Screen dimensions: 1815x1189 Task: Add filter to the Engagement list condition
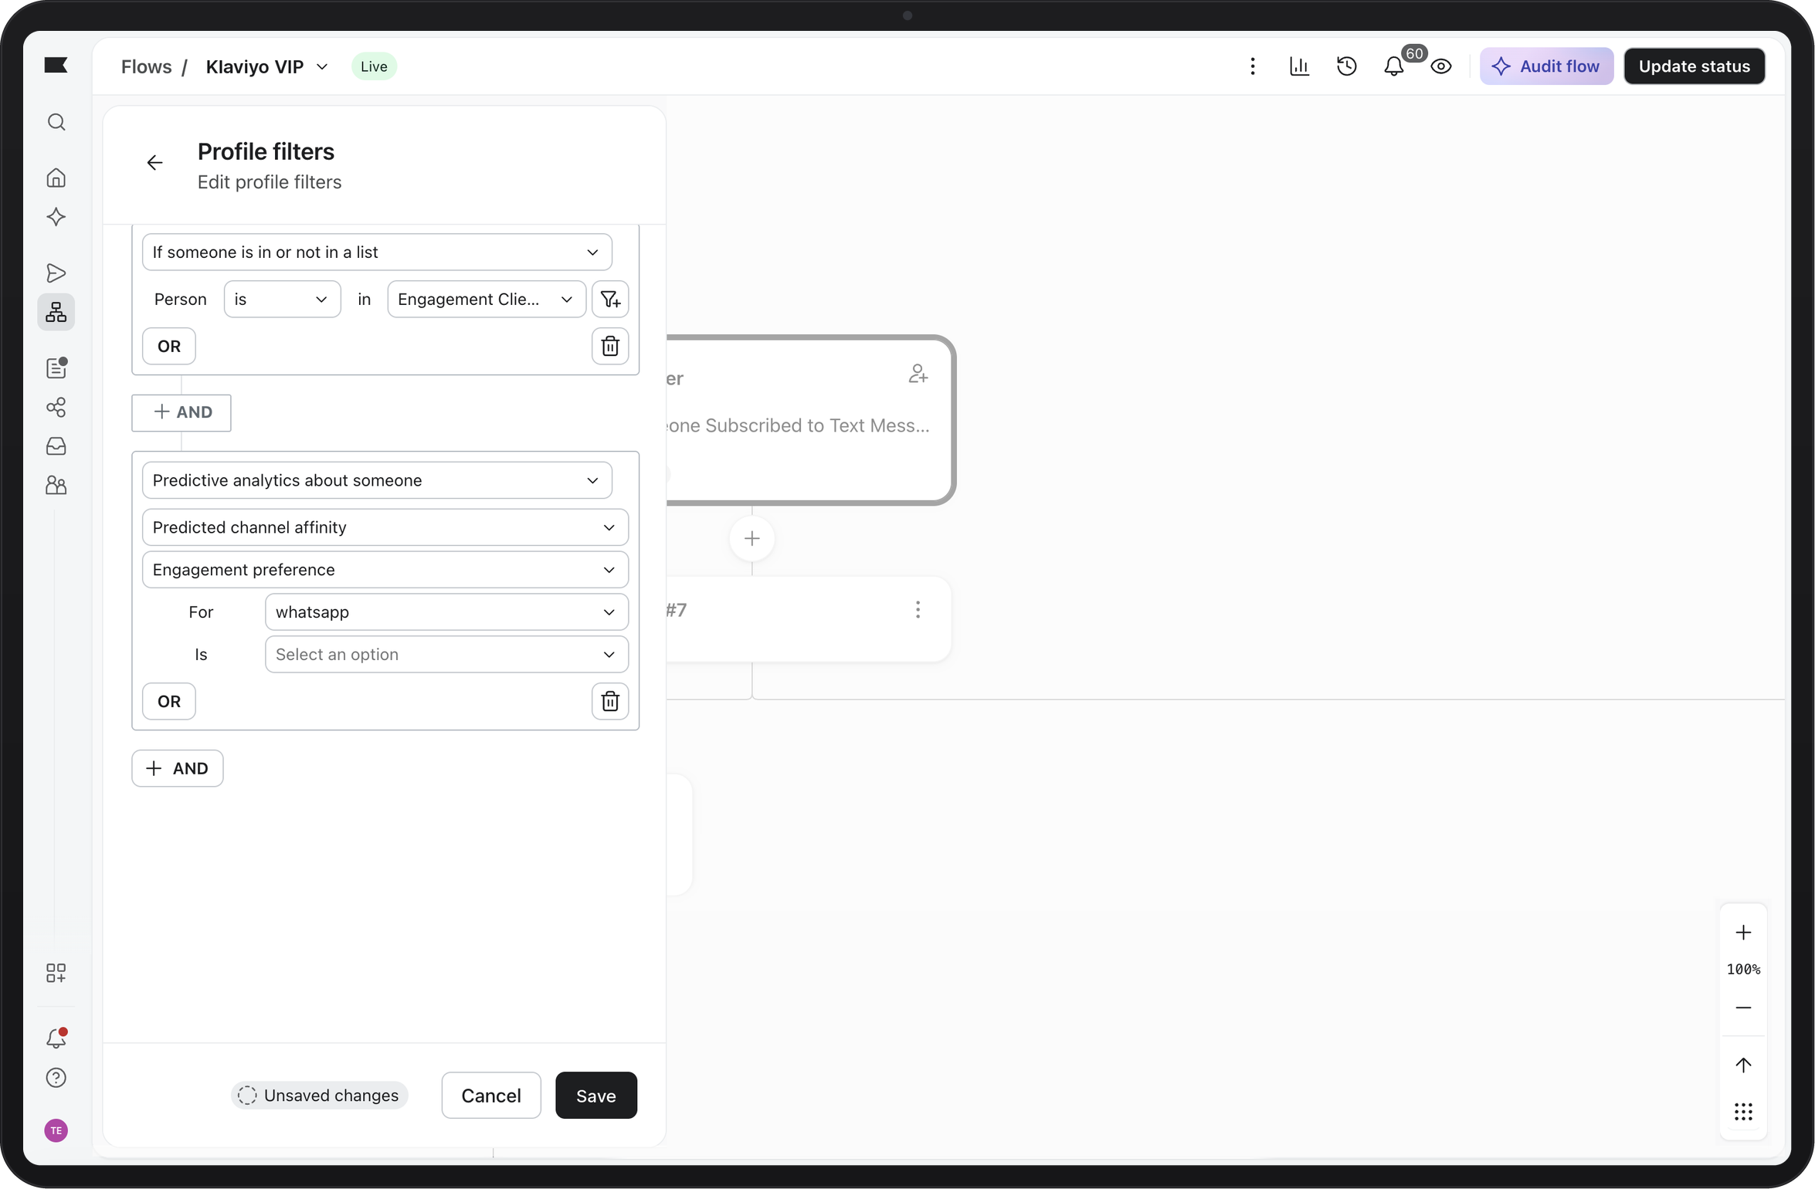610,300
